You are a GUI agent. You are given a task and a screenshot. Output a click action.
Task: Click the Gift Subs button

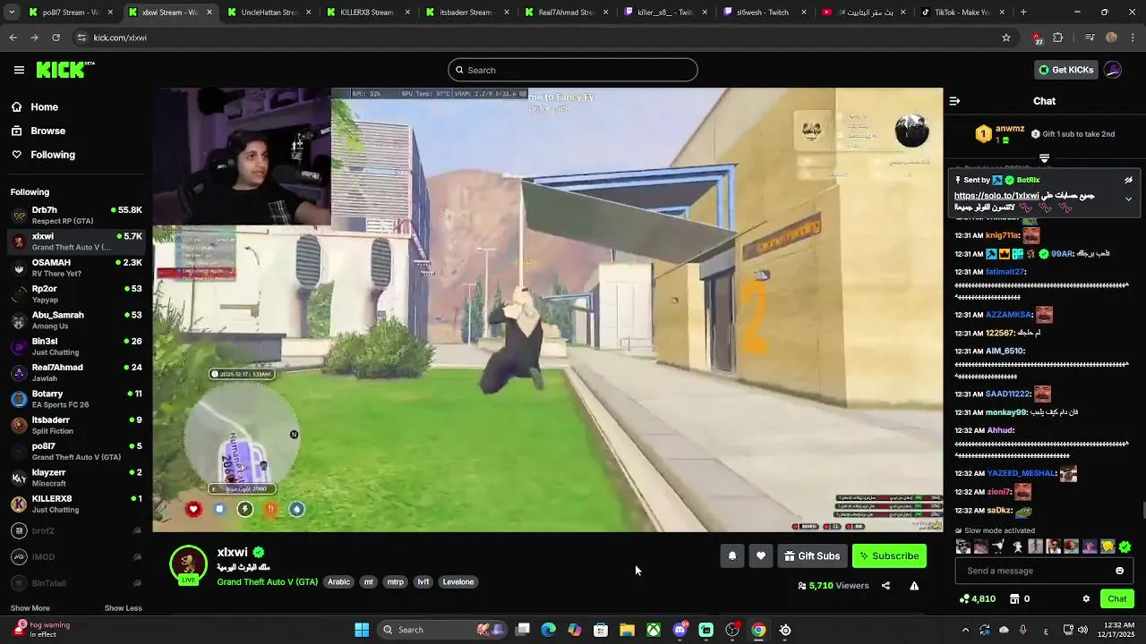pos(812,555)
